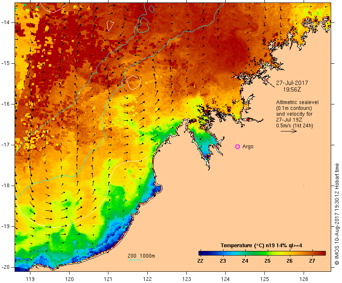Click the colorbar label '24'
Image resolution: width=342 pixels, height=283 pixels.
click(x=245, y=261)
